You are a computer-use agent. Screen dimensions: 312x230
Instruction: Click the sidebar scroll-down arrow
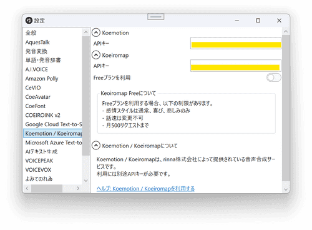(85, 181)
